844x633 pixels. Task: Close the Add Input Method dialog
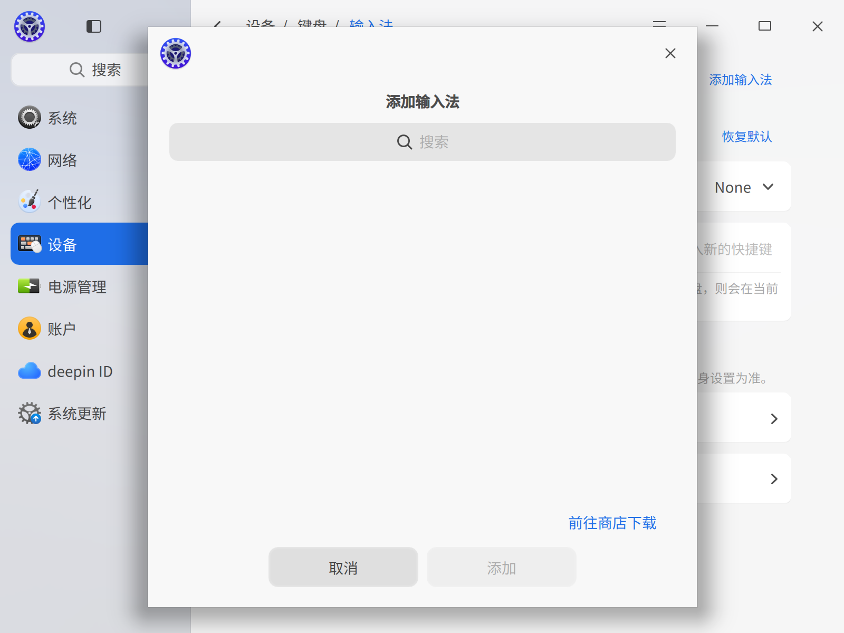click(670, 53)
